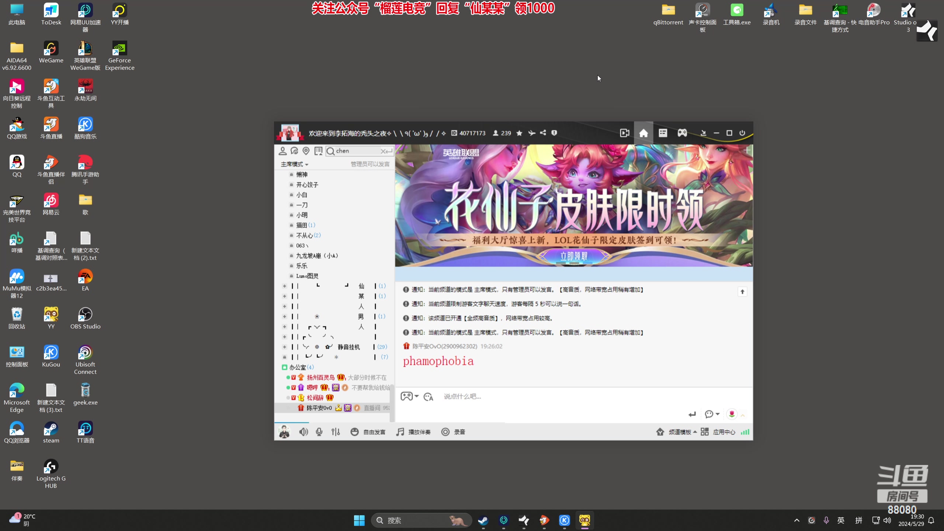The width and height of the screenshot is (944, 531).
Task: Click the 录音 recording icon on bottom toolbar
Action: [453, 432]
